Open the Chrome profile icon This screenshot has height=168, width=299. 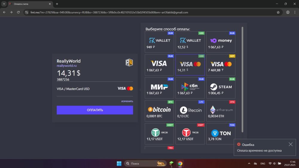pos(288,12)
